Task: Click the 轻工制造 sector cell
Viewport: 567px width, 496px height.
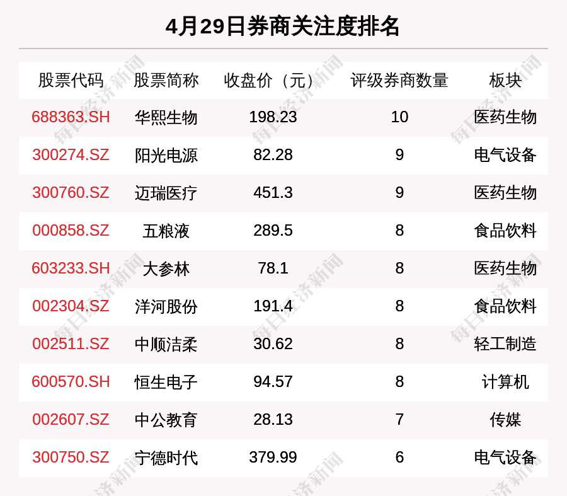Action: [505, 344]
